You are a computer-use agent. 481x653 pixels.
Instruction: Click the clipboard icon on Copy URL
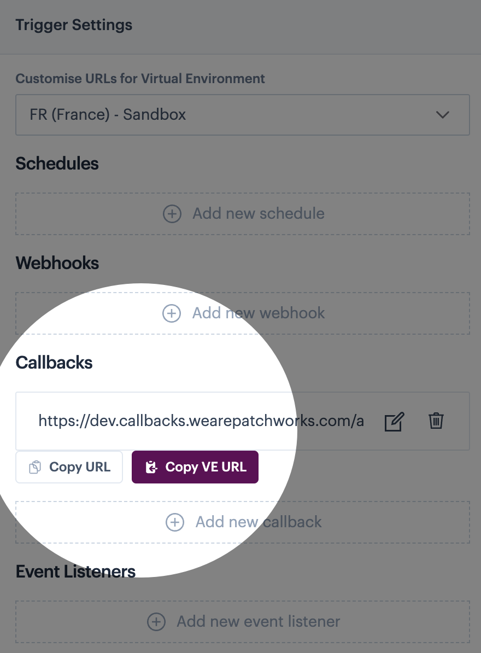tap(35, 468)
